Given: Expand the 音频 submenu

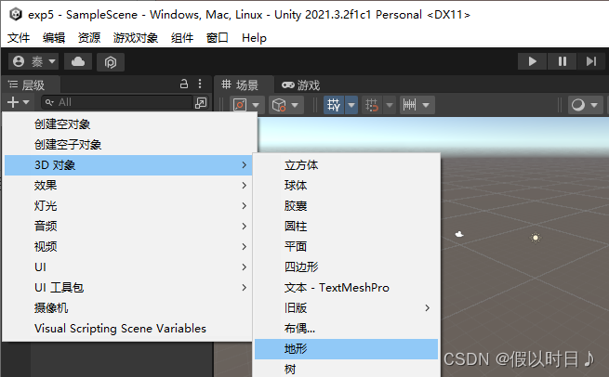Looking at the screenshot, I should click(x=128, y=227).
